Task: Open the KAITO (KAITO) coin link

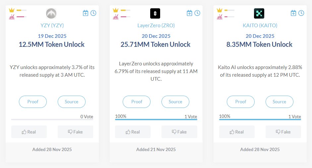Action: click(x=260, y=25)
